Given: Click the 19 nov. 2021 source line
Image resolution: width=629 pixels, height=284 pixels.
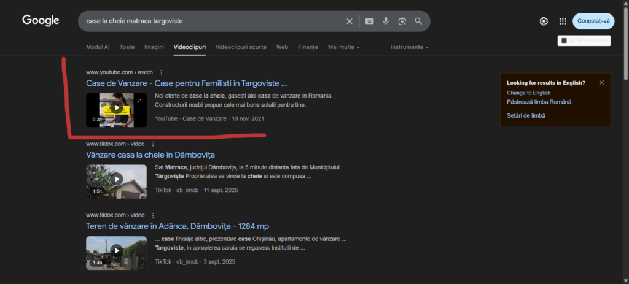Looking at the screenshot, I should coord(209,118).
